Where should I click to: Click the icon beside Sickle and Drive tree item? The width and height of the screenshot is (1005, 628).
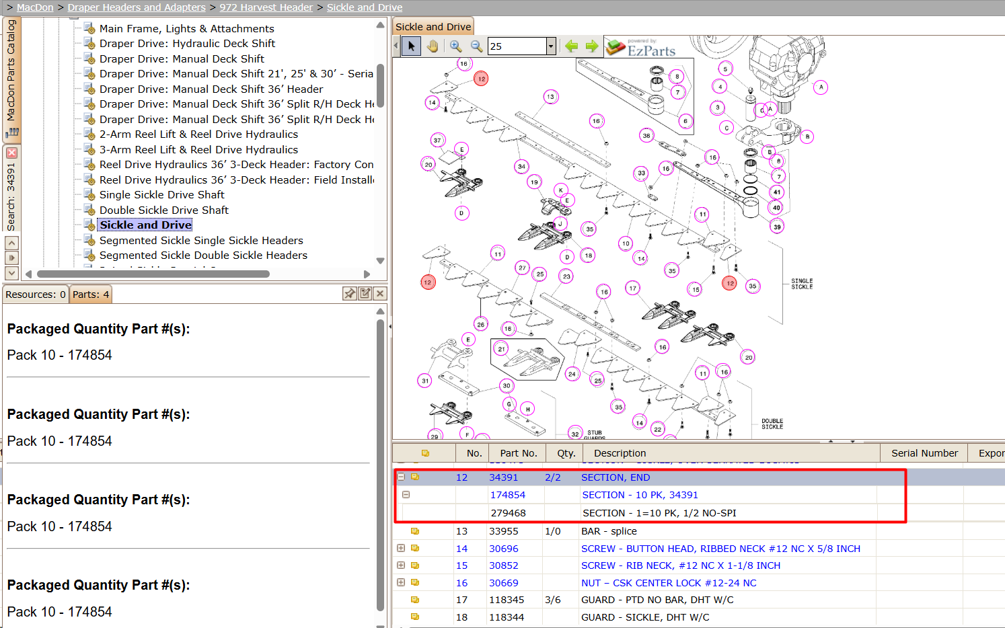click(89, 225)
